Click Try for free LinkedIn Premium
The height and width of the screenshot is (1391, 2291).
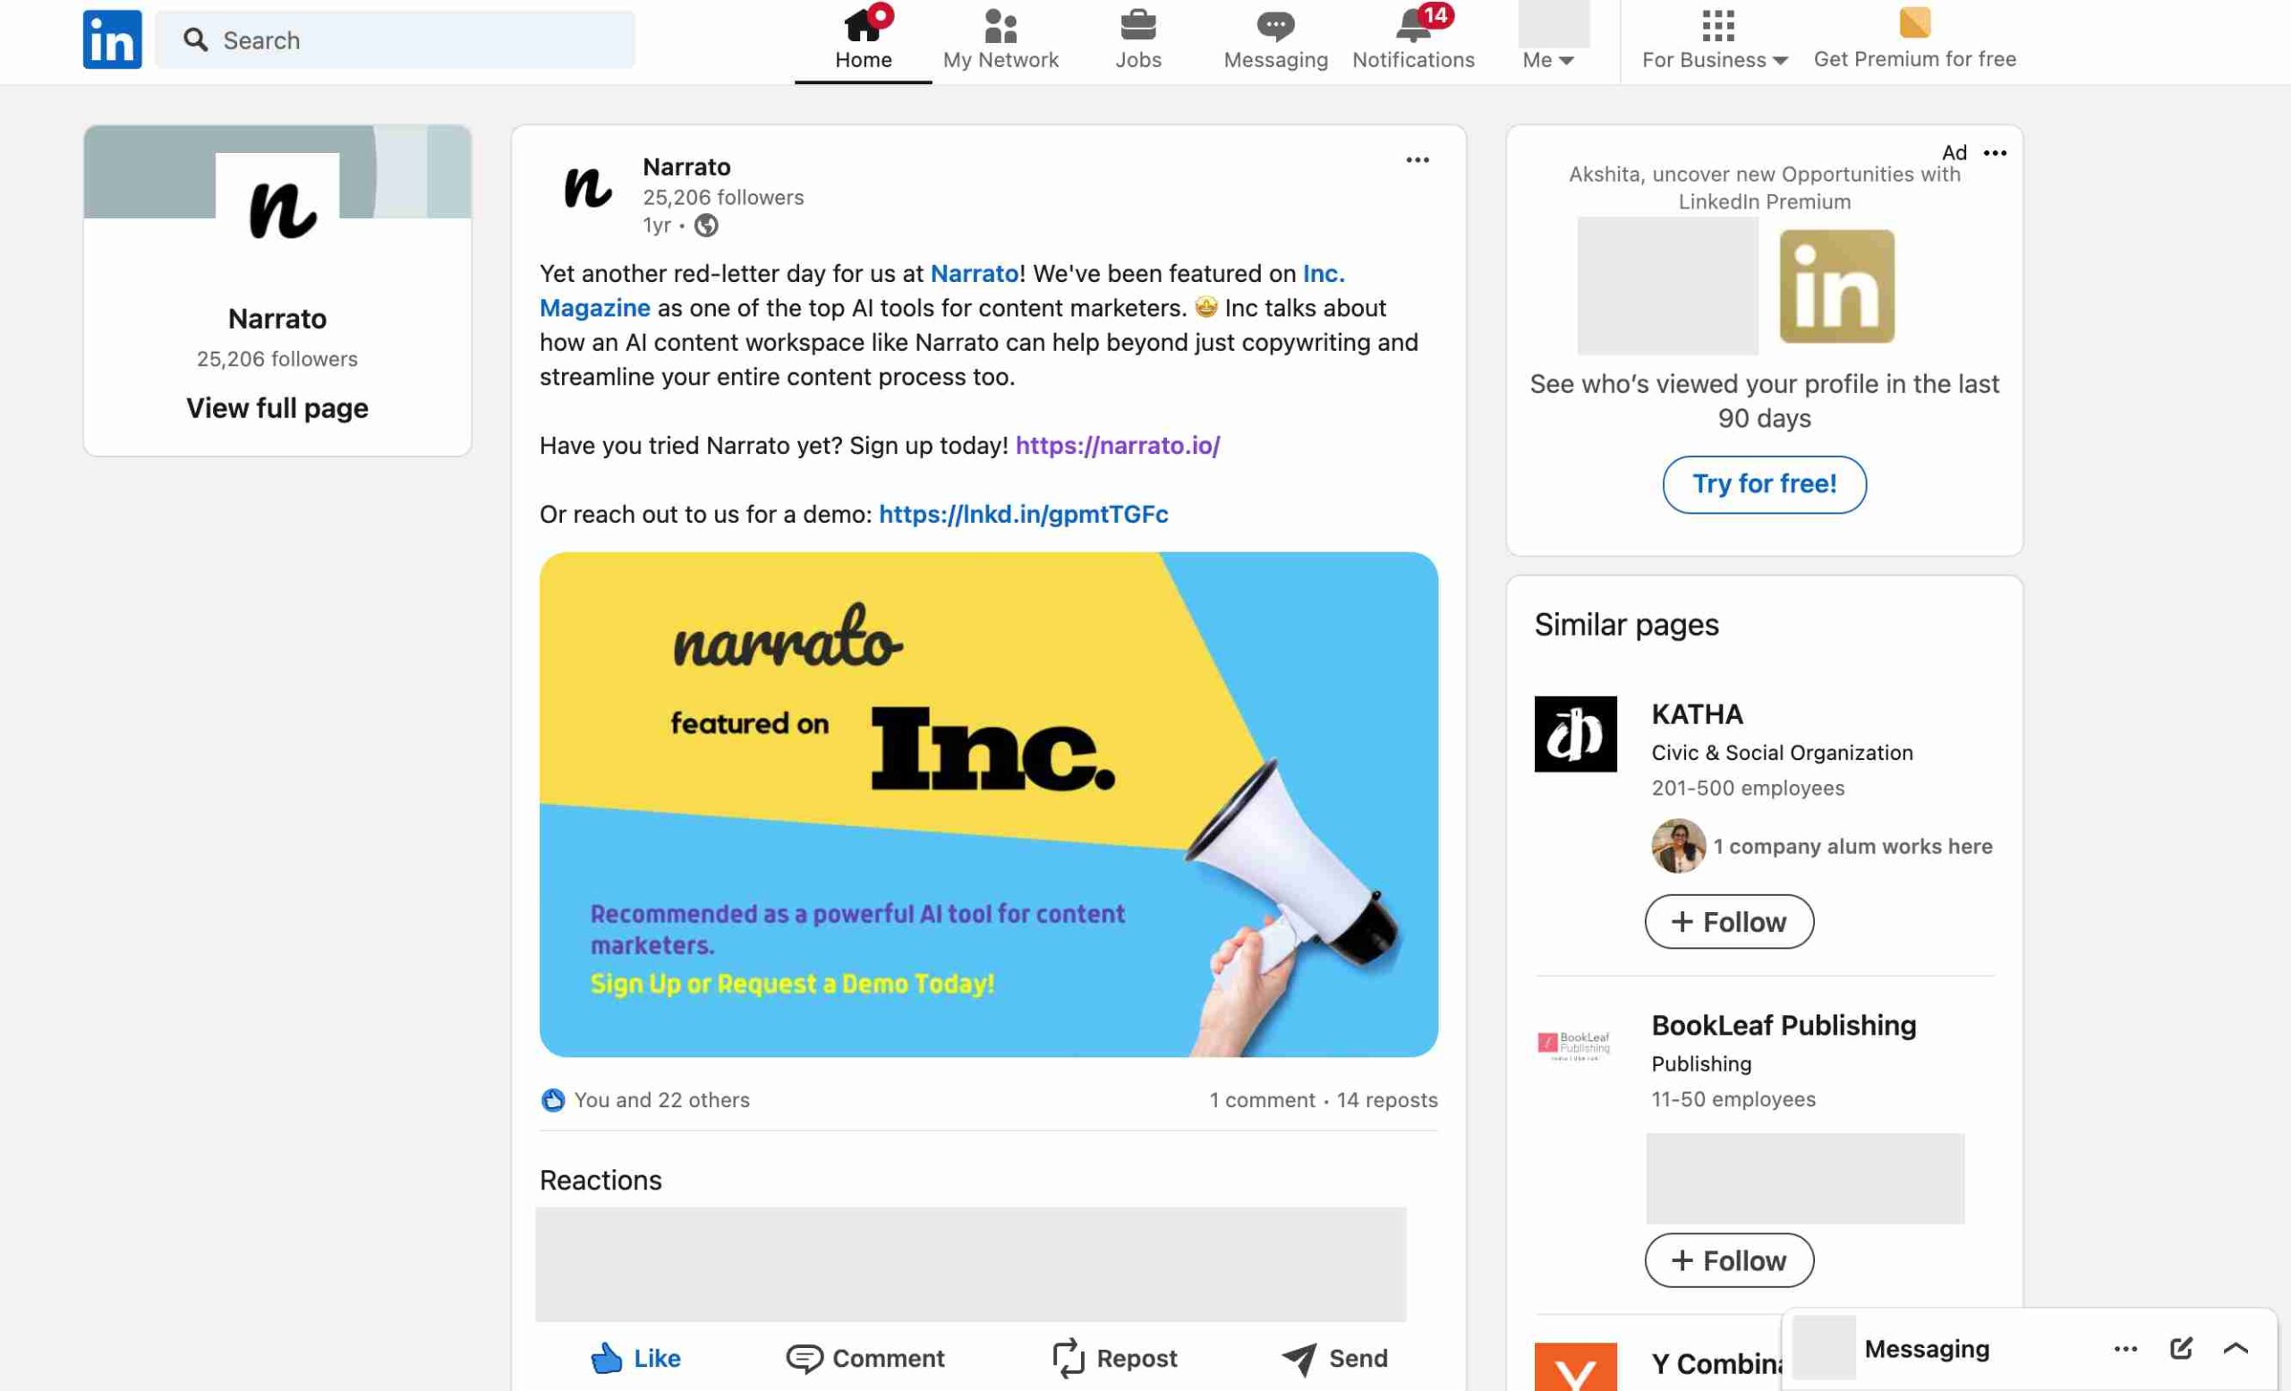(1764, 482)
